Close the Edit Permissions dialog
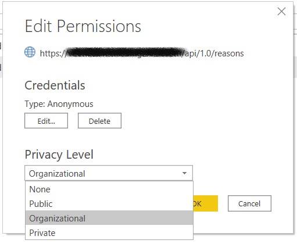 (x=281, y=12)
